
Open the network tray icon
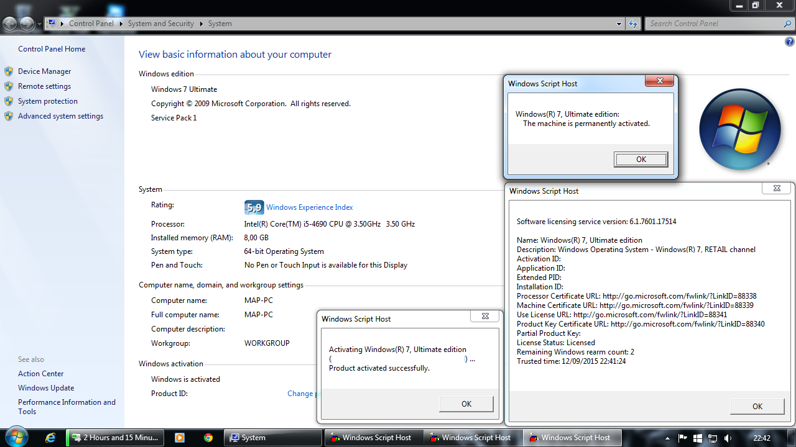[x=713, y=438]
